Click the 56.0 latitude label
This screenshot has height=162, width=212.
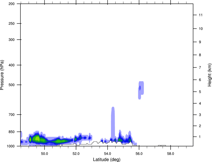coord(139,154)
